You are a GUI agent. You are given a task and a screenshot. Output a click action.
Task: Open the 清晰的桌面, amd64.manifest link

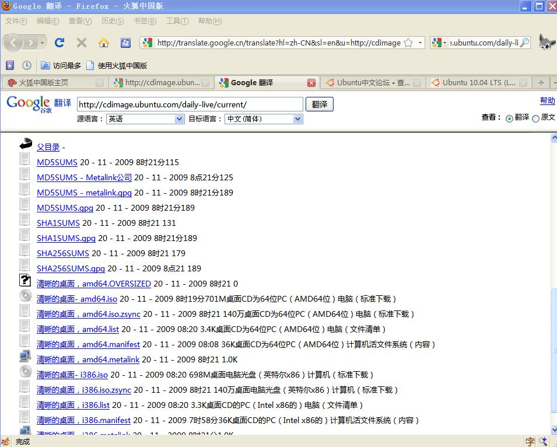click(x=88, y=344)
